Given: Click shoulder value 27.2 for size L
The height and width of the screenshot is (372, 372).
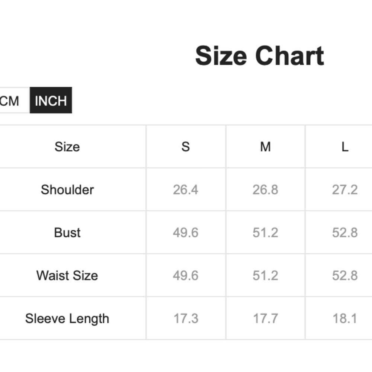Looking at the screenshot, I should (x=345, y=190).
